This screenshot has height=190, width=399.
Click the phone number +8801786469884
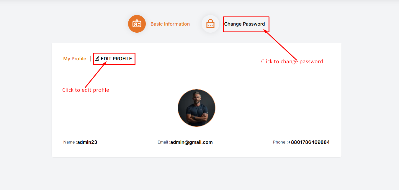(x=309, y=142)
